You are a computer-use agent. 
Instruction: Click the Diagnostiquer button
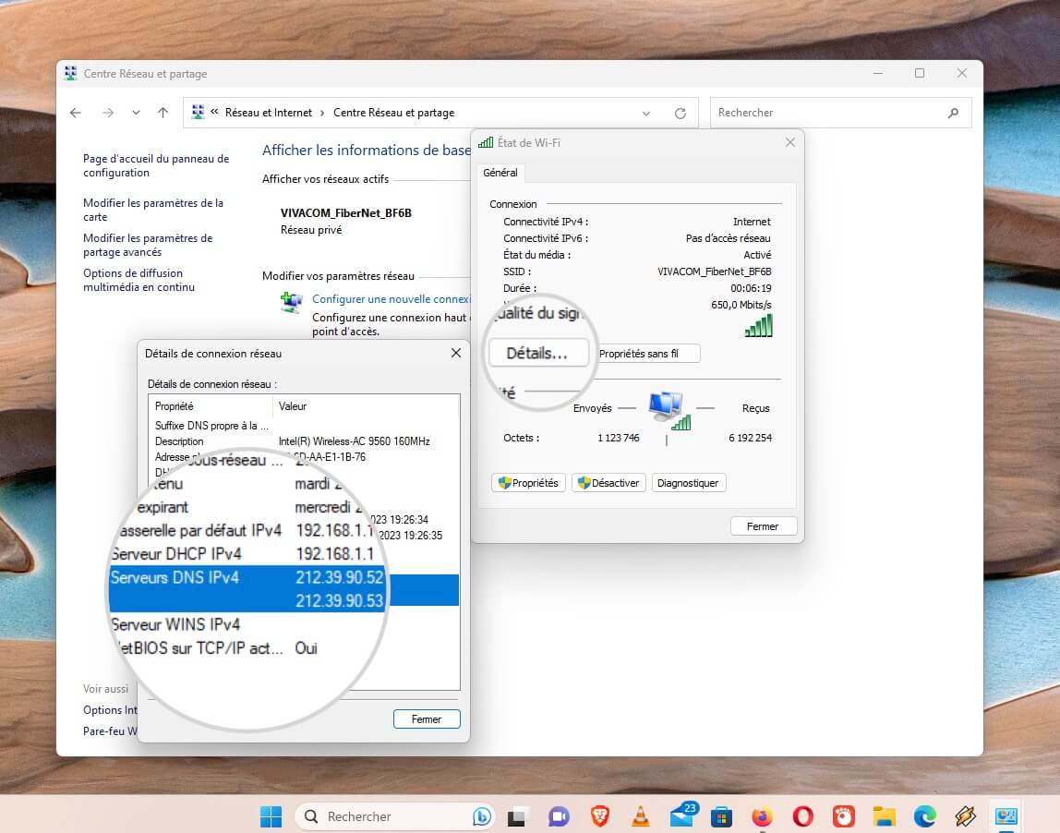(688, 483)
